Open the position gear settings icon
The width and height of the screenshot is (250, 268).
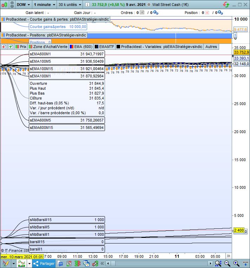pos(220,13)
